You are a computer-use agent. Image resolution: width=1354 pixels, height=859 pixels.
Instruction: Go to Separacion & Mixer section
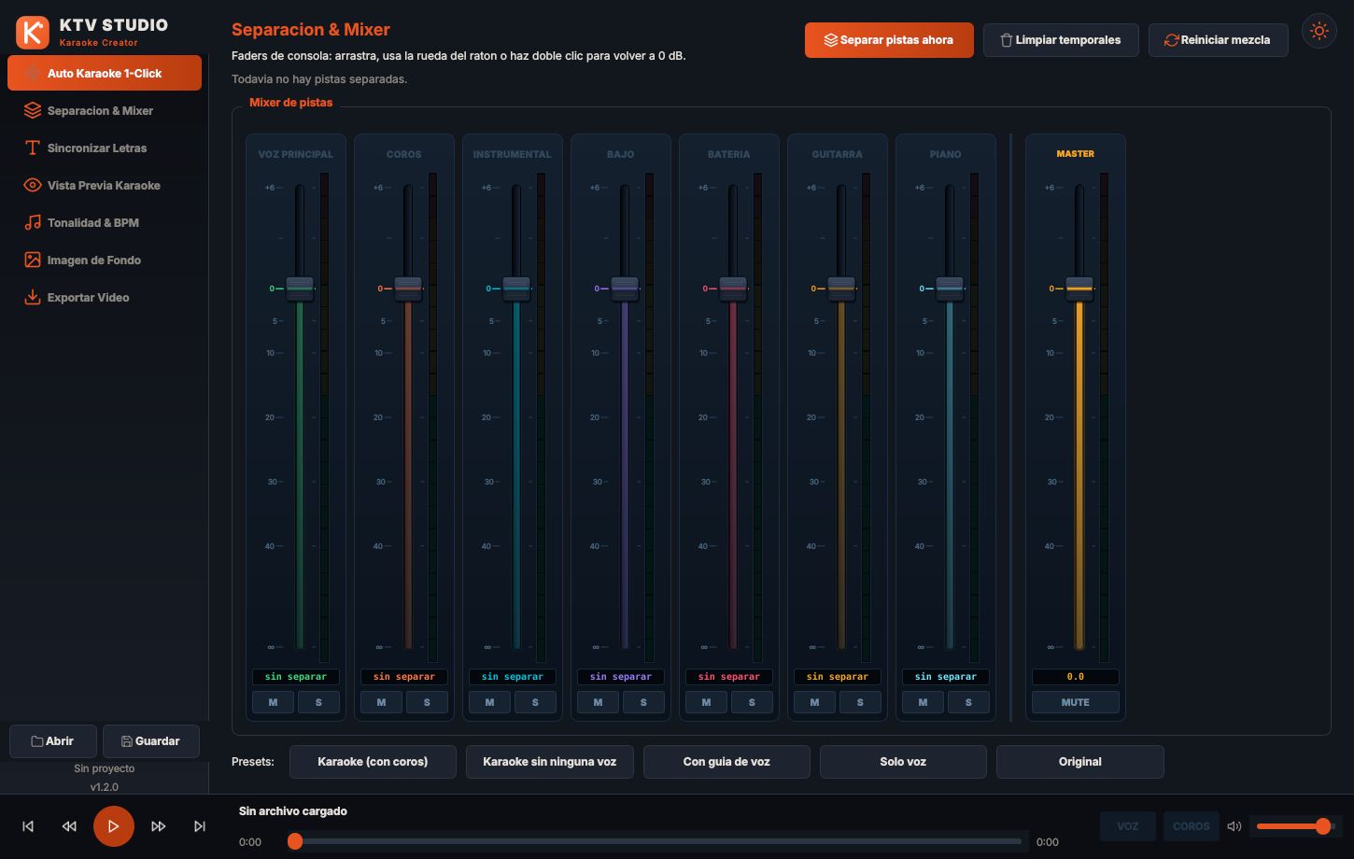(105, 110)
